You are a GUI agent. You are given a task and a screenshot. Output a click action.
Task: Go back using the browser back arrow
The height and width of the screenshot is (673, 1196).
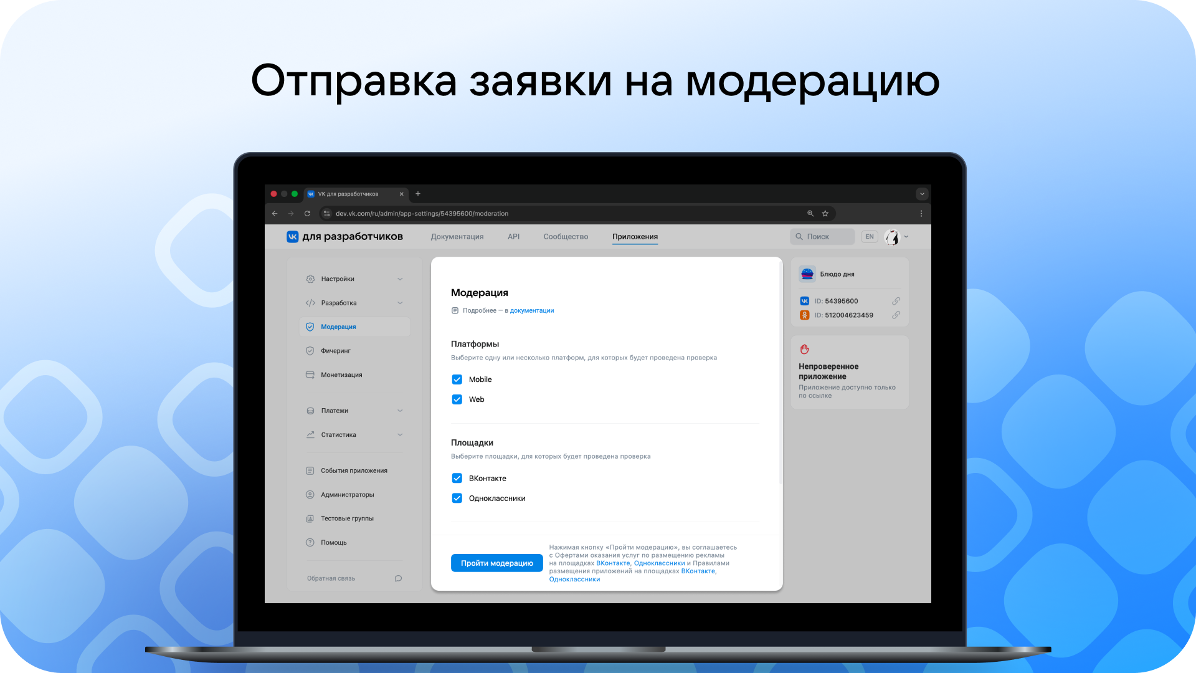[275, 214]
